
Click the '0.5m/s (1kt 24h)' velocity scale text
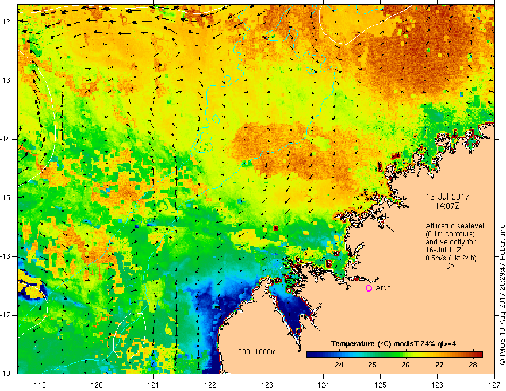point(451,258)
